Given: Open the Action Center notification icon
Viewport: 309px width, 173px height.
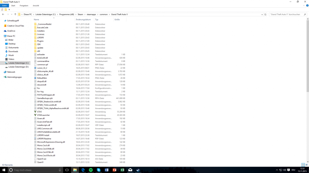Looking at the screenshot, I should (289, 170).
